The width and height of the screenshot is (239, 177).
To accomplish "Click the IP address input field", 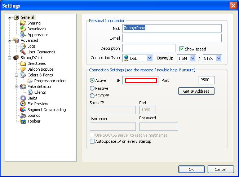I will pos(141,80).
